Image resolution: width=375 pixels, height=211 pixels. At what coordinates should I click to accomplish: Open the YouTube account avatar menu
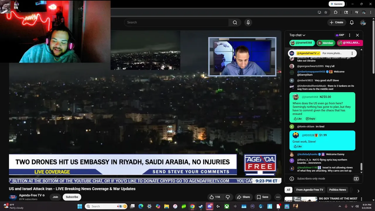tap(363, 22)
